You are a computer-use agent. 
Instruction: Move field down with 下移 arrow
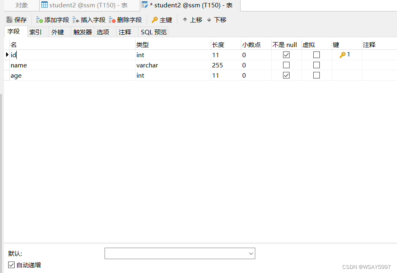click(x=217, y=20)
